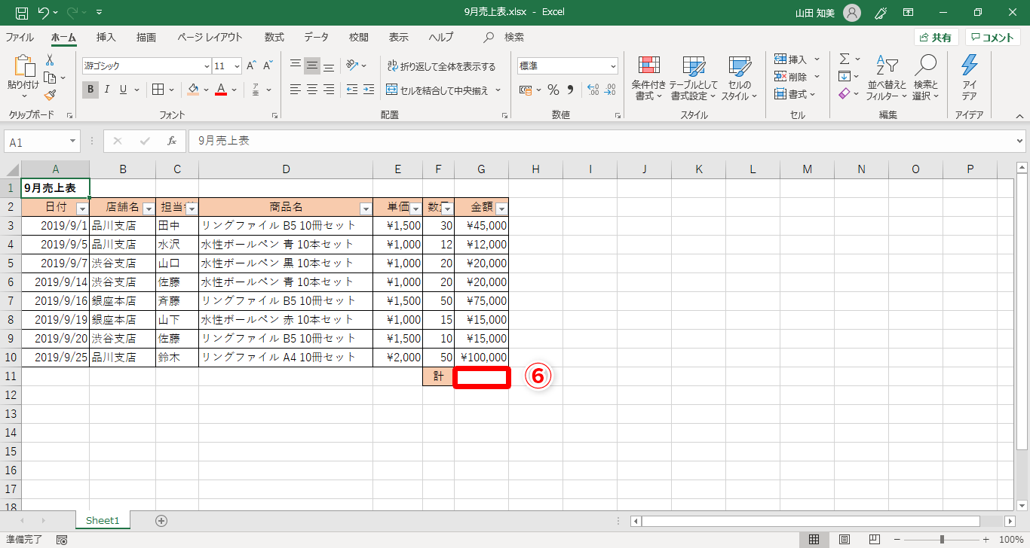
Task: Open the ファイル tab
Action: 20,37
